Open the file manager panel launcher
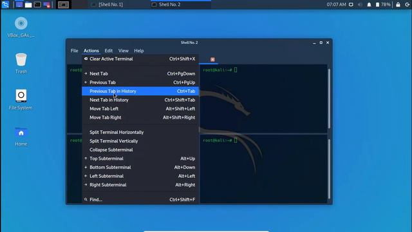This screenshot has height=232, width=412. 28,5
